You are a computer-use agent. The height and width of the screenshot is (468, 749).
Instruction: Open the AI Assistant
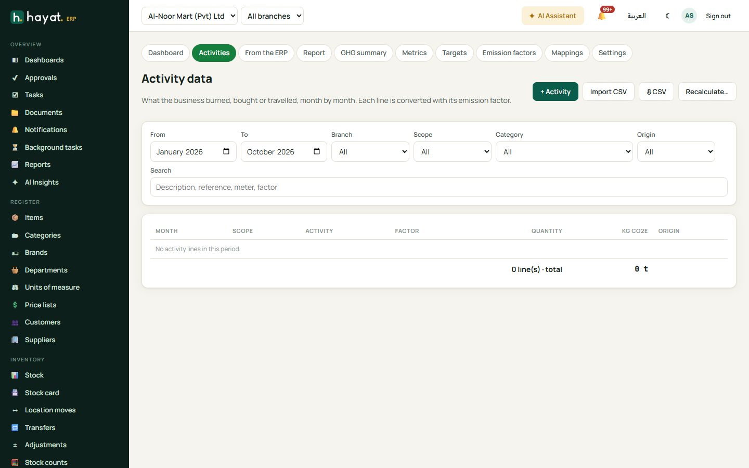553,16
